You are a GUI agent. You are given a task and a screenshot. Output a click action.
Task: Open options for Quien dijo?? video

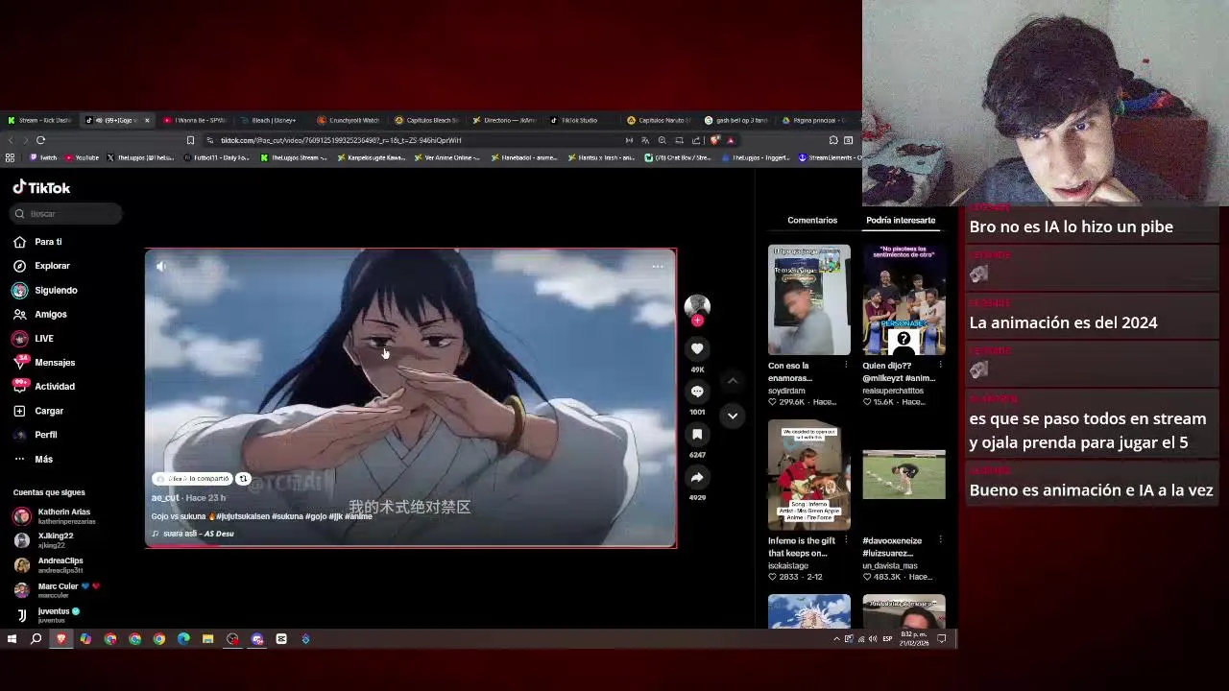coord(940,366)
